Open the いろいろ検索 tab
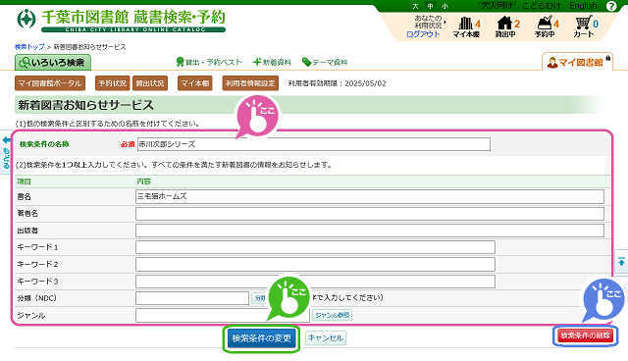 (x=53, y=63)
